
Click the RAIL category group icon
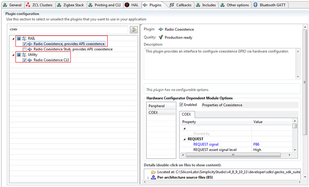point(24,39)
